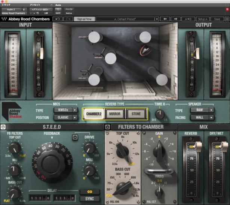Click the preset plus button
Image resolution: width=230 pixels, height=205 pixels.
(x=34, y=13)
